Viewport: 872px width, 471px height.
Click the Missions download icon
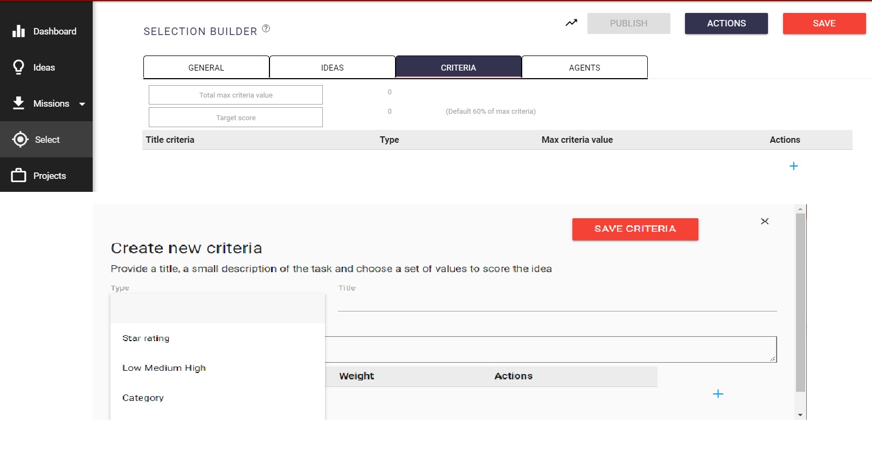(18, 103)
